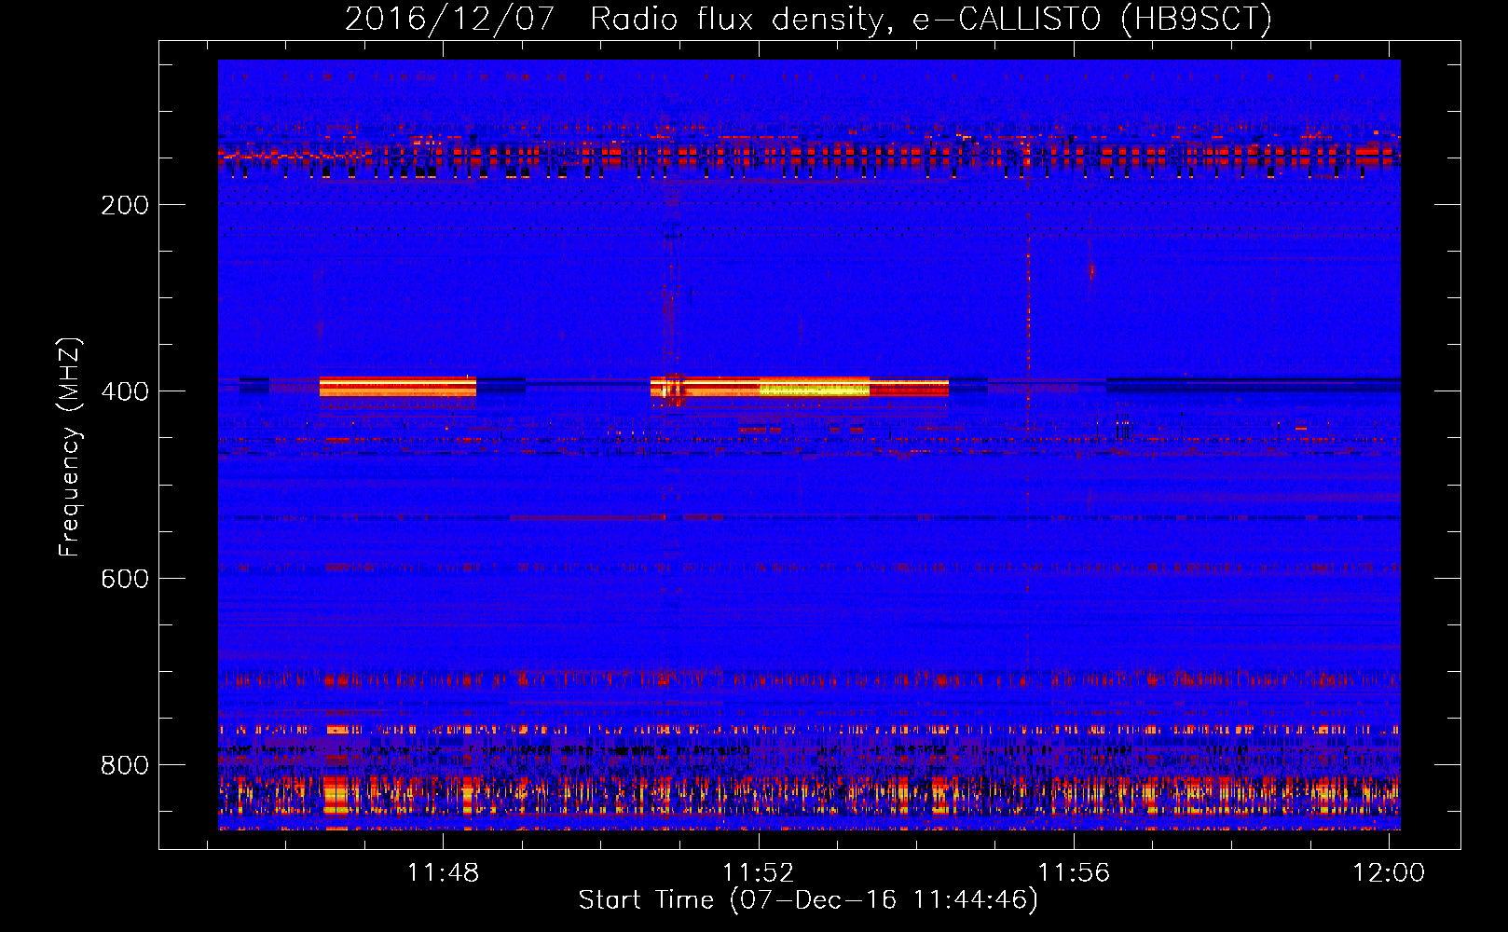Image resolution: width=1508 pixels, height=932 pixels.
Task: Click the plot title '2016/12/07 Radio flux density'
Action: tap(808, 19)
